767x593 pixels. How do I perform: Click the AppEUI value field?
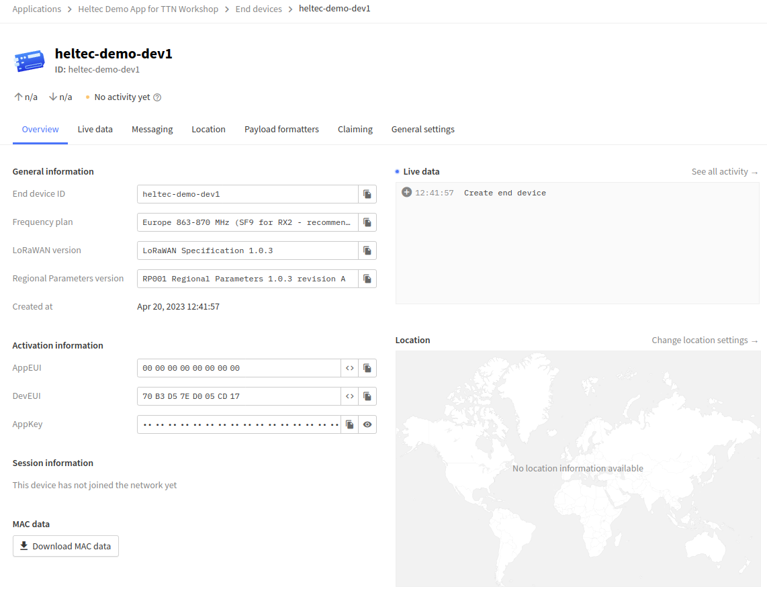(238, 368)
